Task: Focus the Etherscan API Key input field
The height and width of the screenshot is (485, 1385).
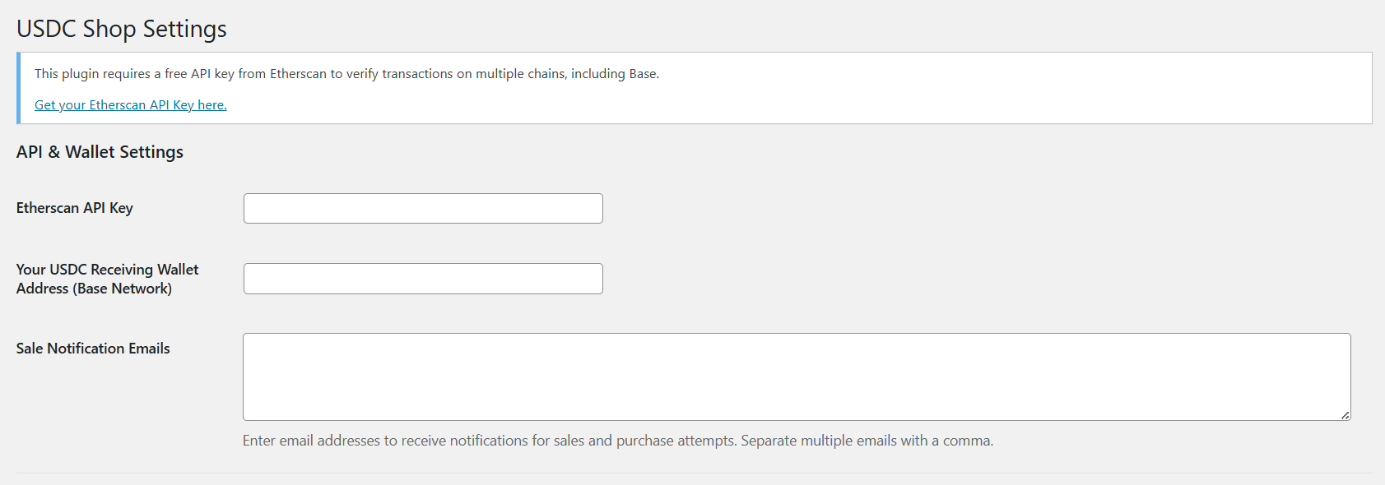Action: click(x=423, y=208)
